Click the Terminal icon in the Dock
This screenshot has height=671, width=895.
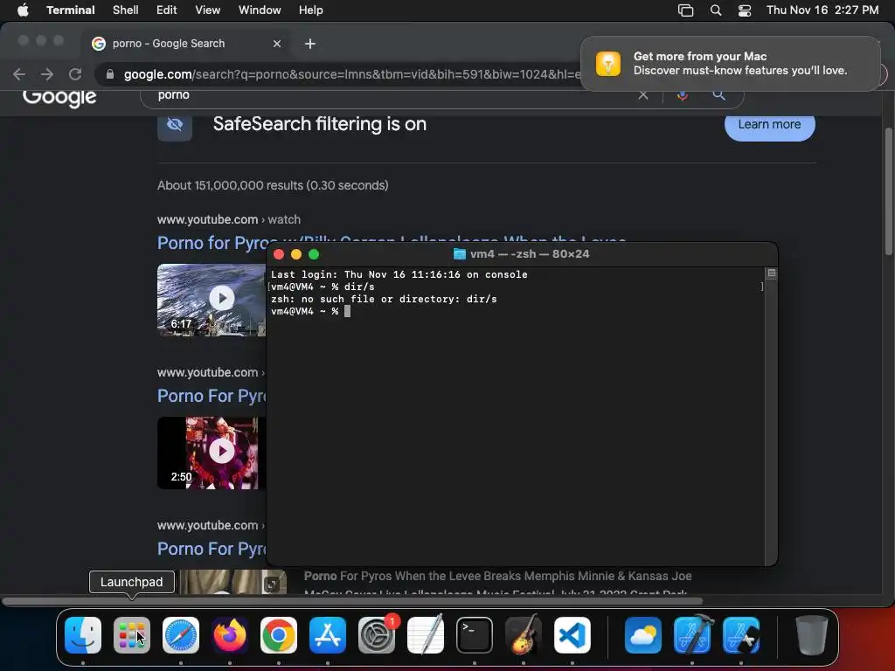(475, 635)
